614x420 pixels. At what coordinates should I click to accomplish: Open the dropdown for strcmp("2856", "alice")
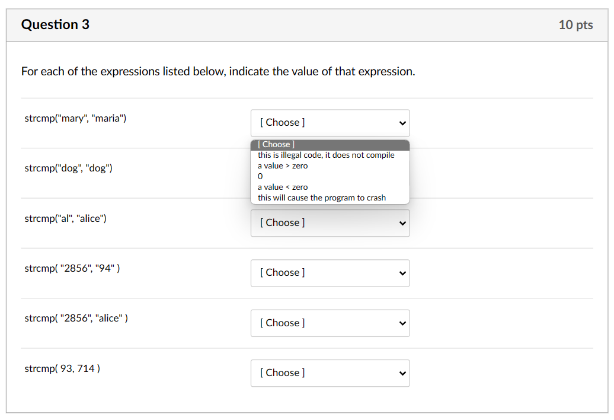coord(330,323)
